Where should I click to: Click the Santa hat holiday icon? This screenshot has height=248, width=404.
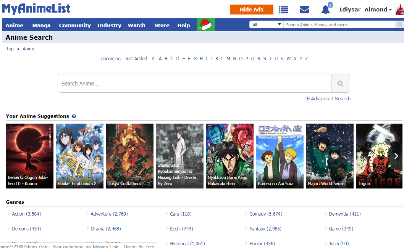(x=205, y=25)
